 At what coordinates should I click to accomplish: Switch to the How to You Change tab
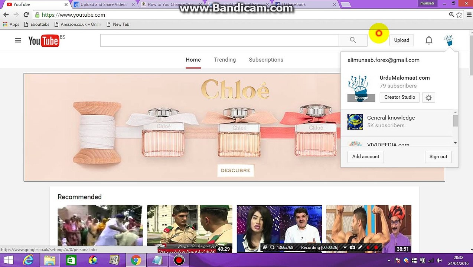[x=170, y=4]
